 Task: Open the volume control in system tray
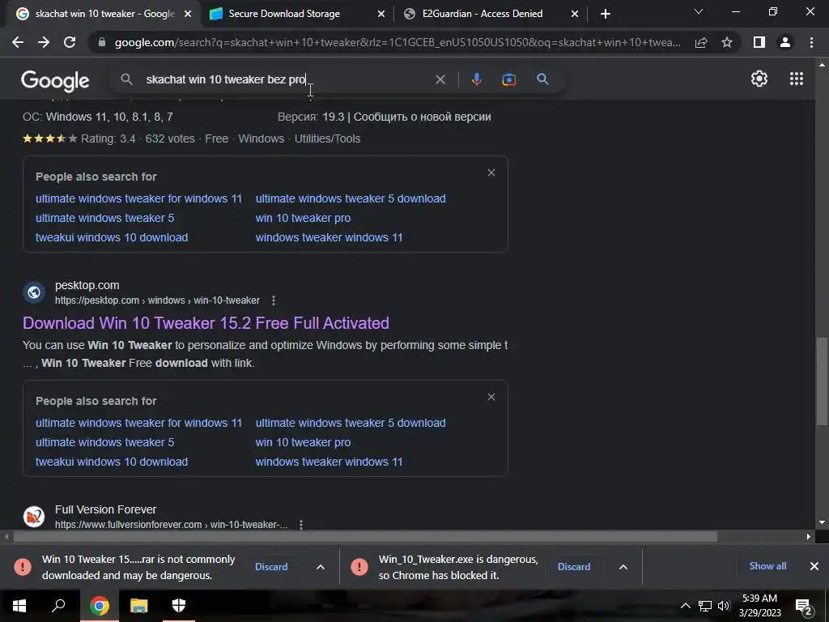pyautogui.click(x=723, y=606)
